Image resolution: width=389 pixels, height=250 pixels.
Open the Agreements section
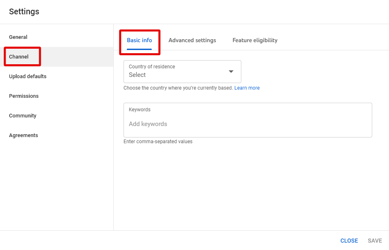click(56, 135)
